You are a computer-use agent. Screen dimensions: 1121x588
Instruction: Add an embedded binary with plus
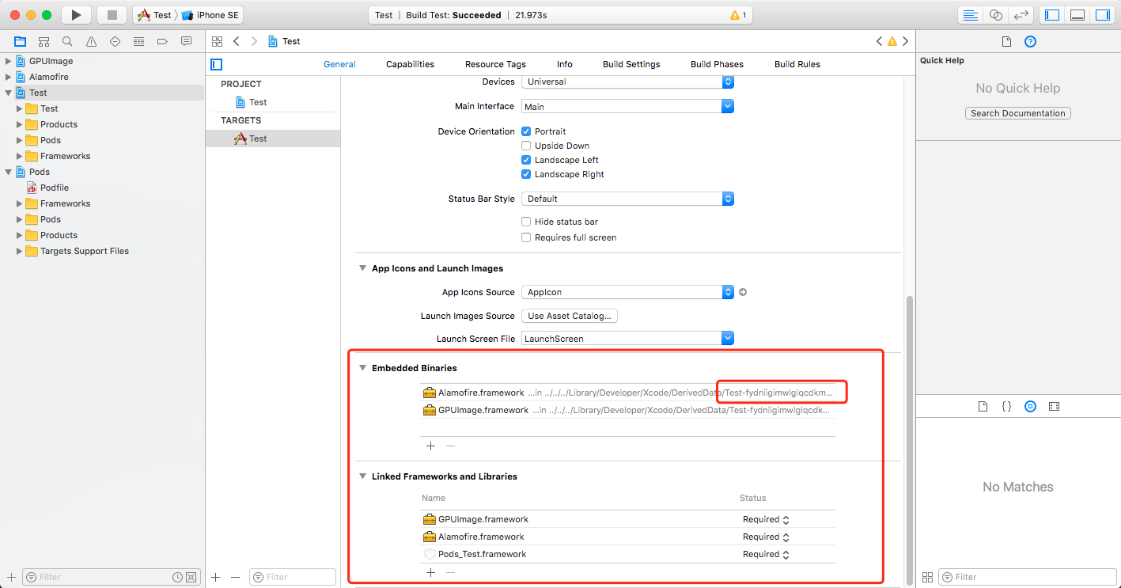430,446
